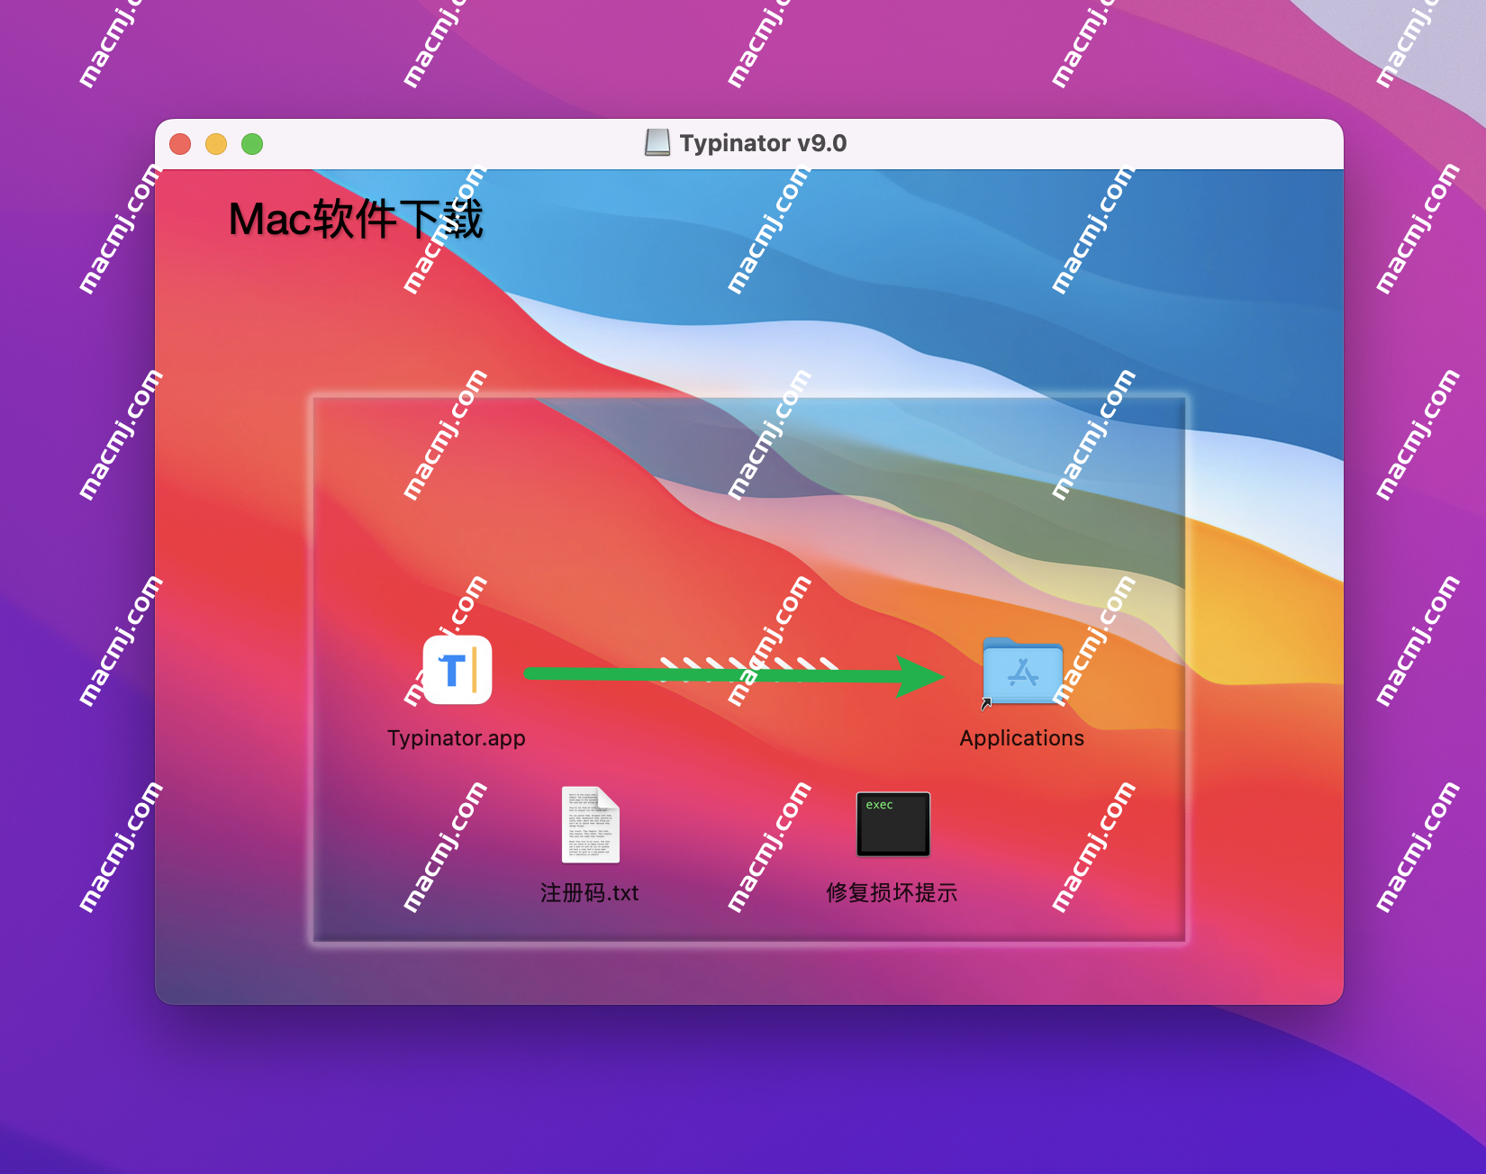This screenshot has height=1174, width=1486.
Task: Click the 修复损坏提示 file name
Action: pyautogui.click(x=893, y=893)
